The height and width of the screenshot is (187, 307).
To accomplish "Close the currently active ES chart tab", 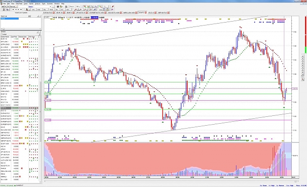I will click(x=145, y=13).
